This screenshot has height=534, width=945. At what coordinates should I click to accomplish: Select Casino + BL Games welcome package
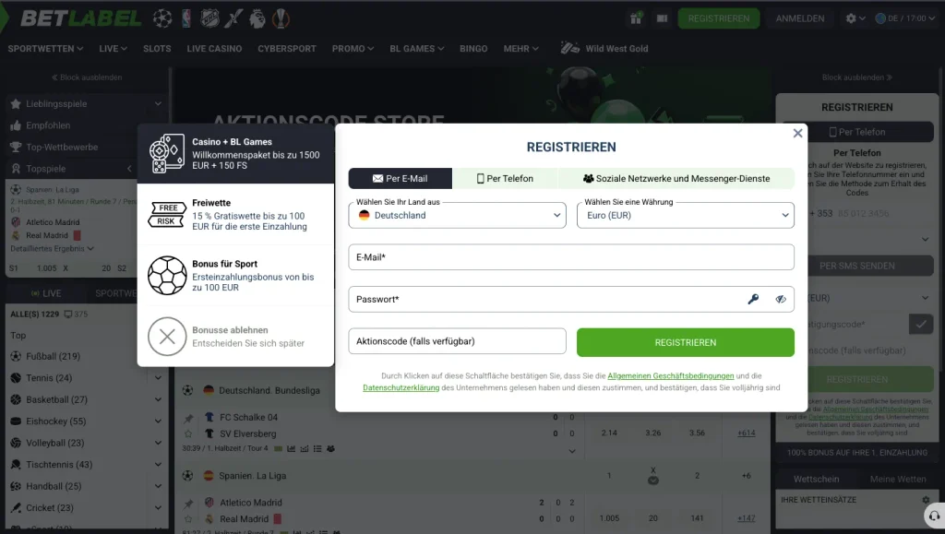235,153
